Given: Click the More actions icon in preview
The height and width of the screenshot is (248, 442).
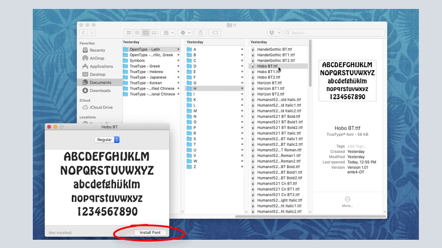Looking at the screenshot, I should [x=347, y=199].
